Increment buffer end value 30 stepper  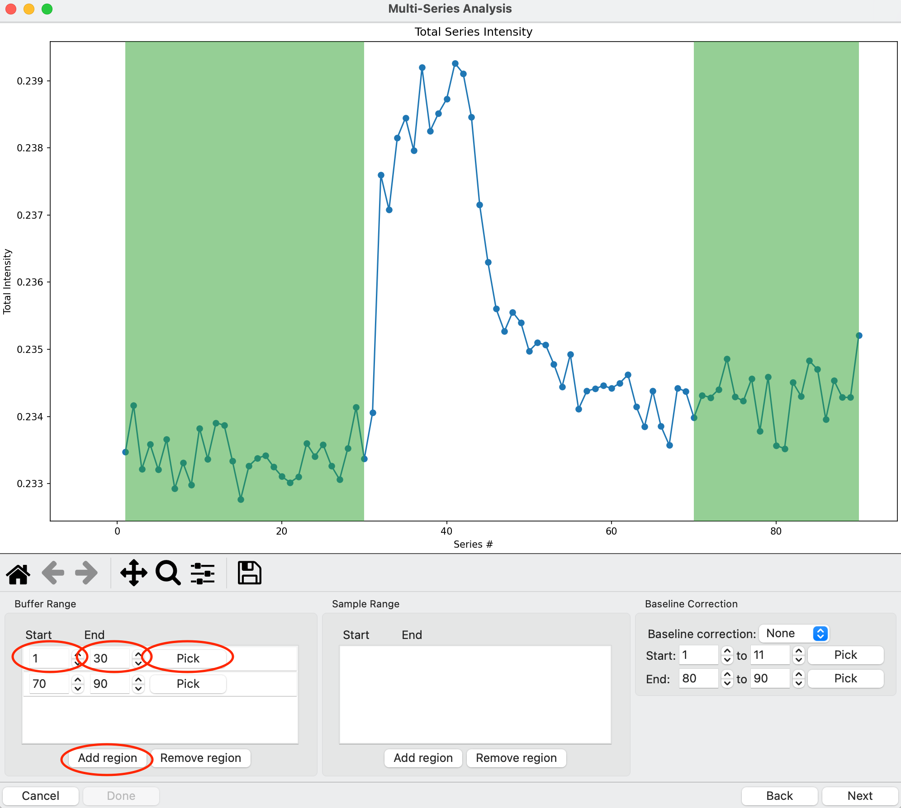[138, 654]
